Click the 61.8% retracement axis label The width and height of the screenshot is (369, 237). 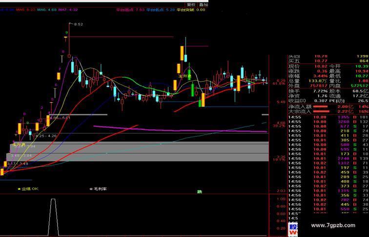point(279,84)
